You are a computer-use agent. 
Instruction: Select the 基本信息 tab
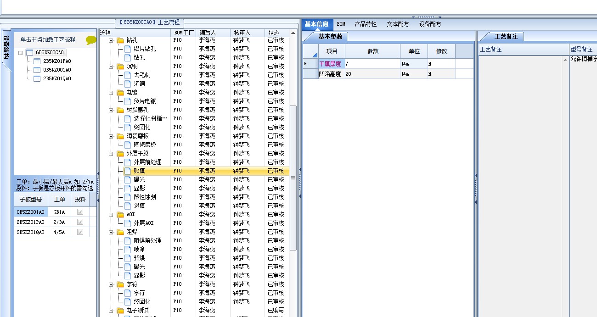click(316, 24)
